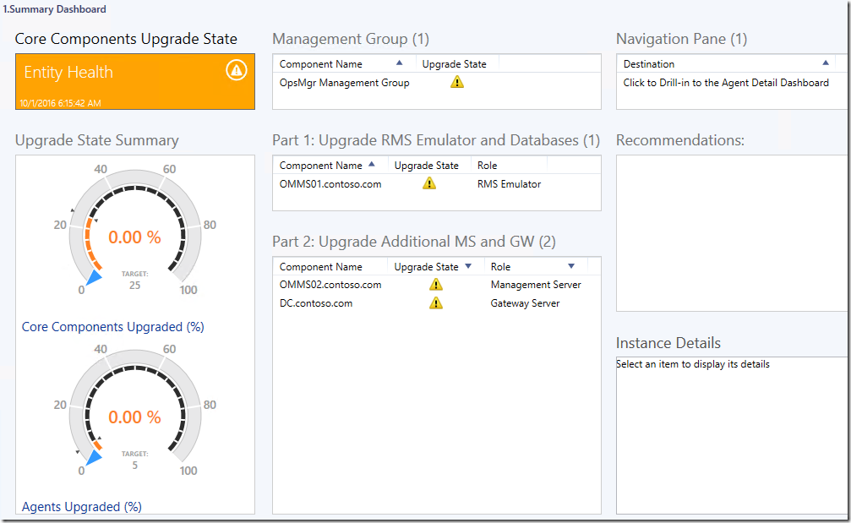Click the TARGET: 25 label on top gauge
Screen dimensions: 851x523
pos(134,280)
